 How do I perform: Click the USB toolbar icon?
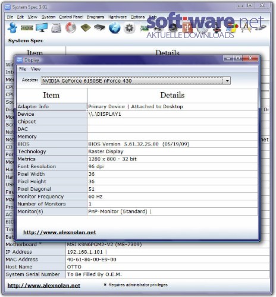click(187, 27)
